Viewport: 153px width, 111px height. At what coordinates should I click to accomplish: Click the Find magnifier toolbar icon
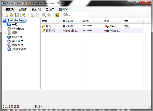tap(44, 15)
